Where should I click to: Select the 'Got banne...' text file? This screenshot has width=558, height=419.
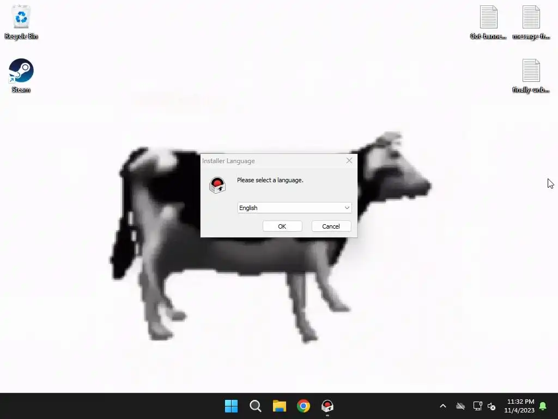click(x=488, y=22)
